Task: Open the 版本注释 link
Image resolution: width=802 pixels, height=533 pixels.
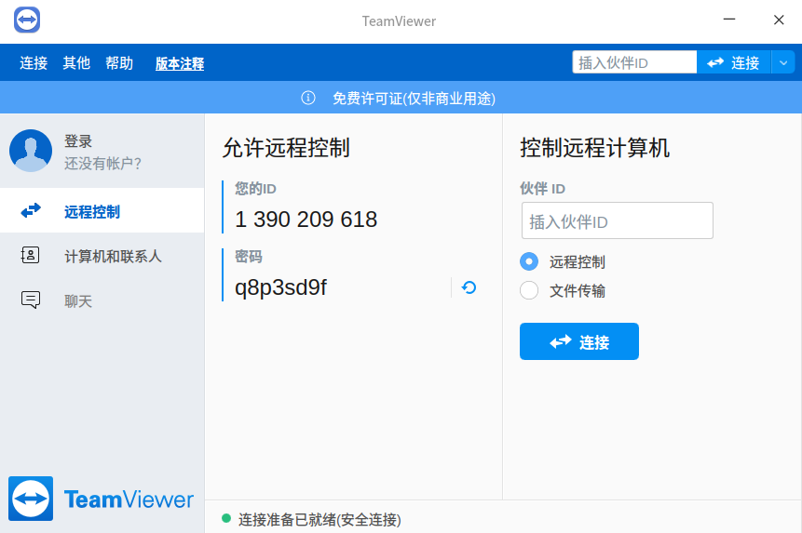Action: pos(180,63)
